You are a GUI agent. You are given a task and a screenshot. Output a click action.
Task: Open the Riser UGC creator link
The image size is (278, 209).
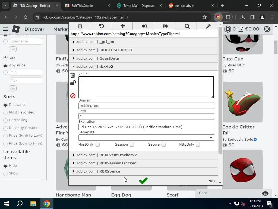coord(236,65)
